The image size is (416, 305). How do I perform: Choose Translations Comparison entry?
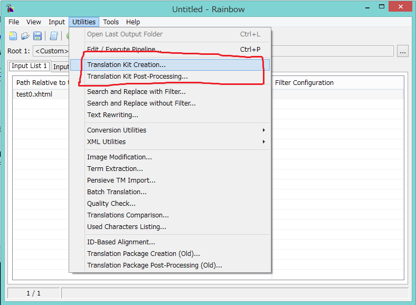(x=170, y=215)
